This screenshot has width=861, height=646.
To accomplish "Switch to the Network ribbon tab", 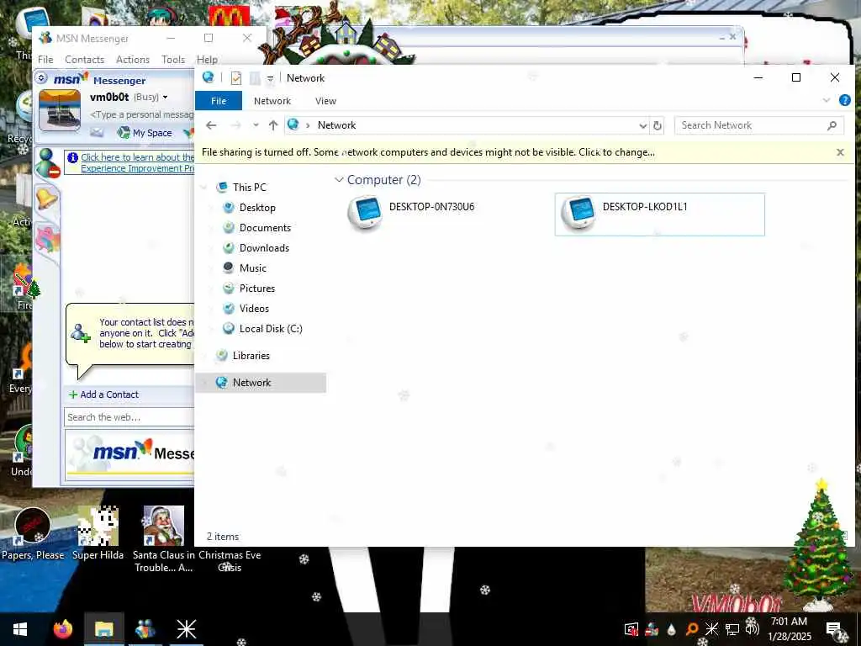I will (x=272, y=101).
